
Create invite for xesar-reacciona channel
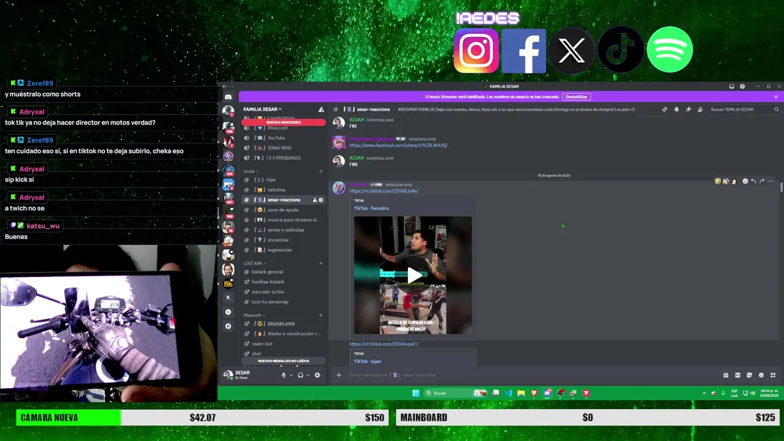pos(315,200)
